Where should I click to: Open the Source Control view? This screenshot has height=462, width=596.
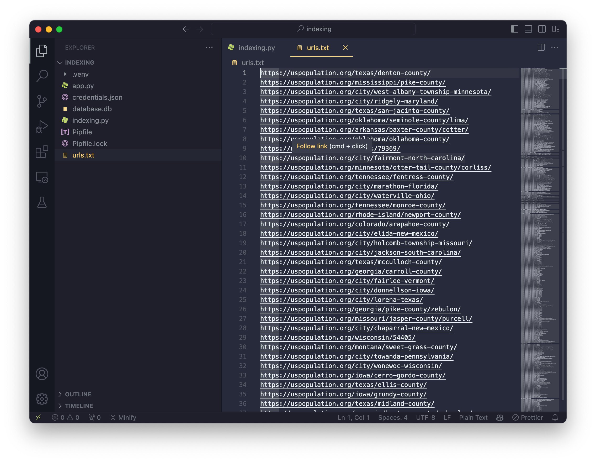coord(42,101)
